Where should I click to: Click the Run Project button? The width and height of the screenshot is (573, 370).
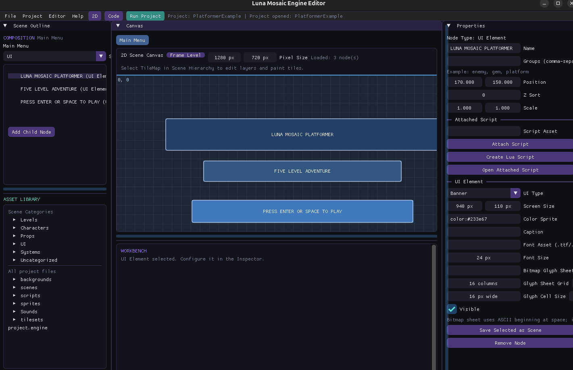click(x=145, y=16)
